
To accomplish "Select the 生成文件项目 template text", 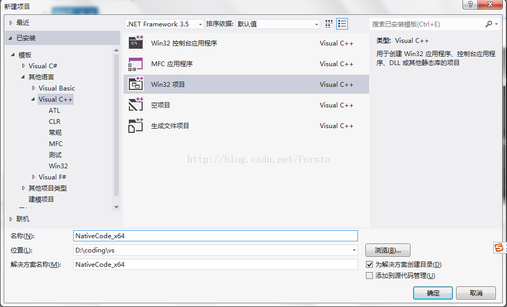I will click(x=170, y=125).
